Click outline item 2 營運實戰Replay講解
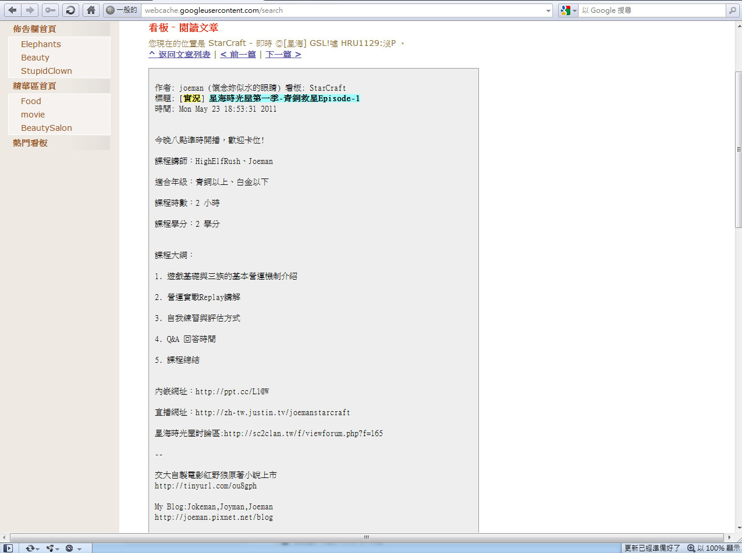The image size is (742, 553). click(198, 297)
